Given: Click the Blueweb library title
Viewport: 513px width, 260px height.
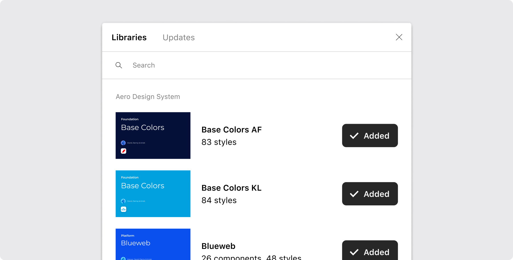Looking at the screenshot, I should [x=218, y=246].
